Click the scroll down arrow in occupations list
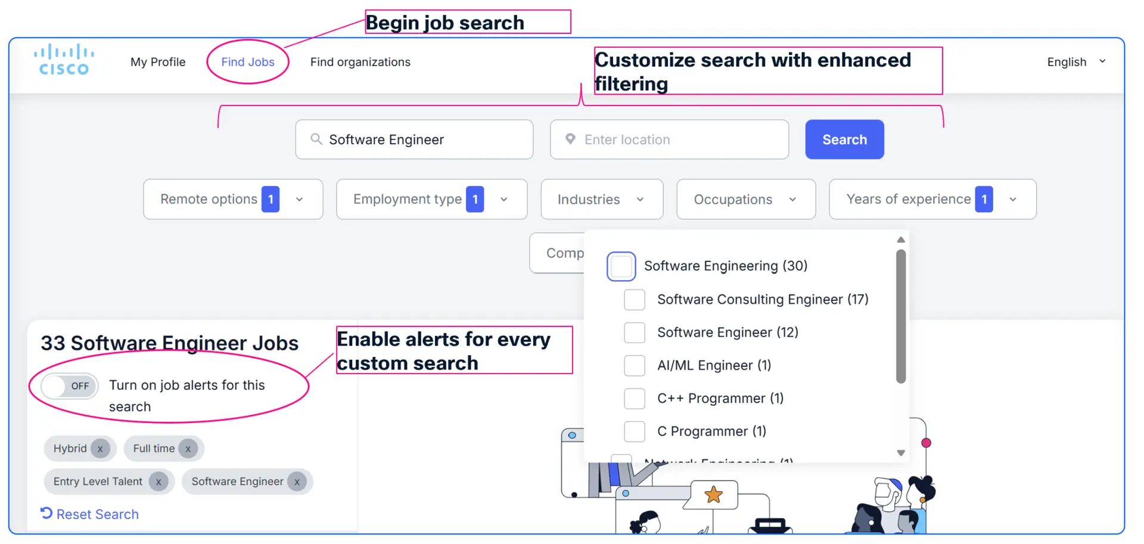 [x=901, y=453]
